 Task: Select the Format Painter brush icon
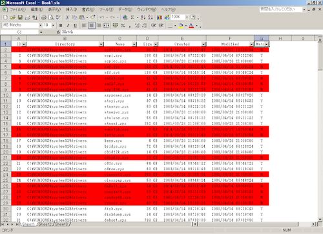pyautogui.click(x=93, y=17)
